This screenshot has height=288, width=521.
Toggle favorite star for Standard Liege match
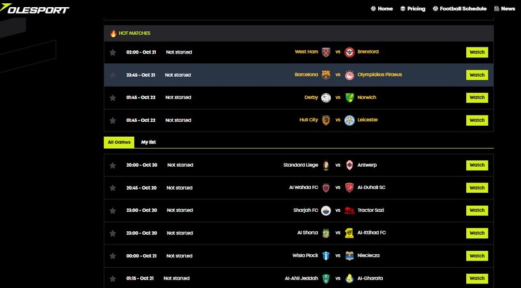click(113, 166)
